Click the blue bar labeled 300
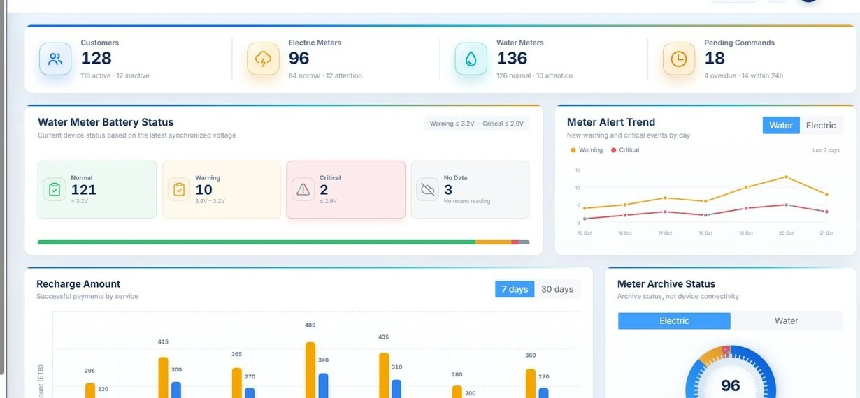Screen dimensions: 860x398 pyautogui.click(x=176, y=390)
